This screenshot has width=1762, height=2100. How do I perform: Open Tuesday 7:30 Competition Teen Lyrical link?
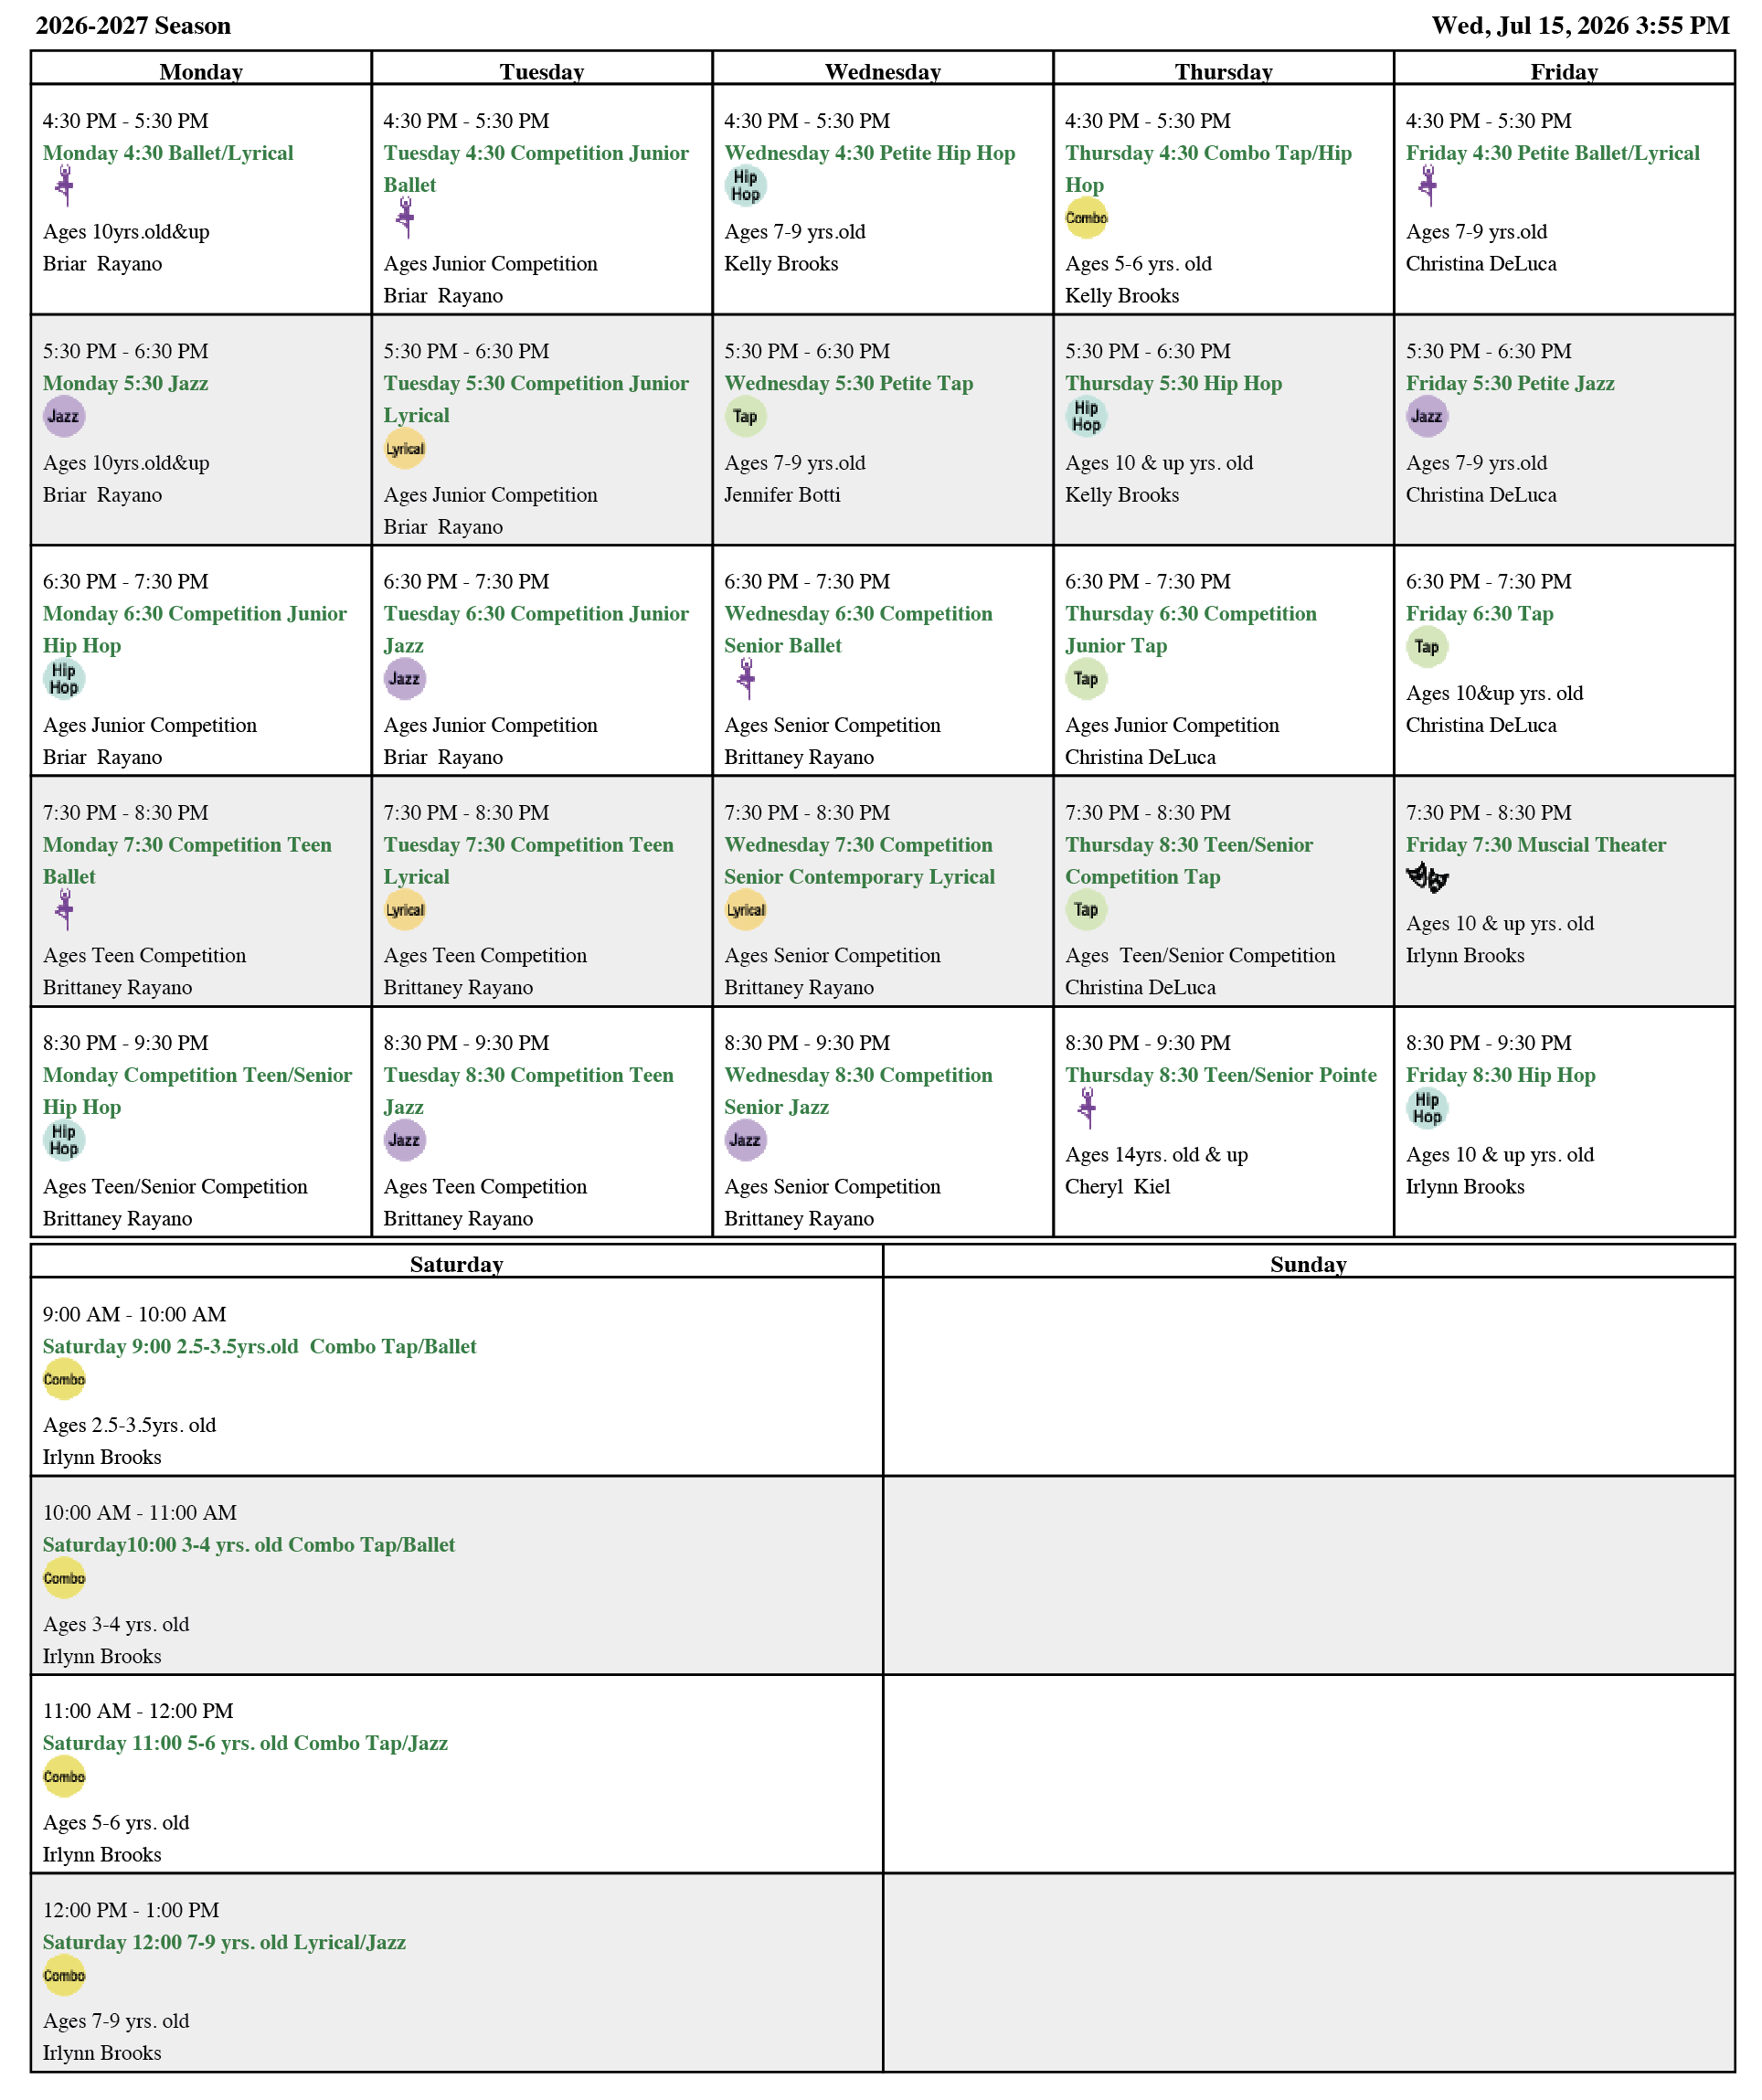tap(528, 861)
